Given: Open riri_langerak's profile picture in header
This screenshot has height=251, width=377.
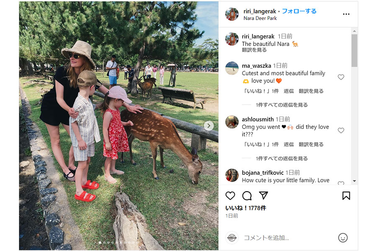Looking at the screenshot, I should tap(232, 14).
